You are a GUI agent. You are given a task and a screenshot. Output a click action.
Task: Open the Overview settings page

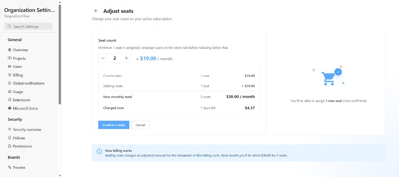20,50
